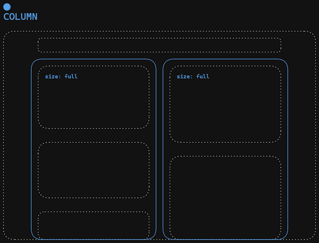
Task: Select the wide dashed bar at the top
Action: (159, 45)
